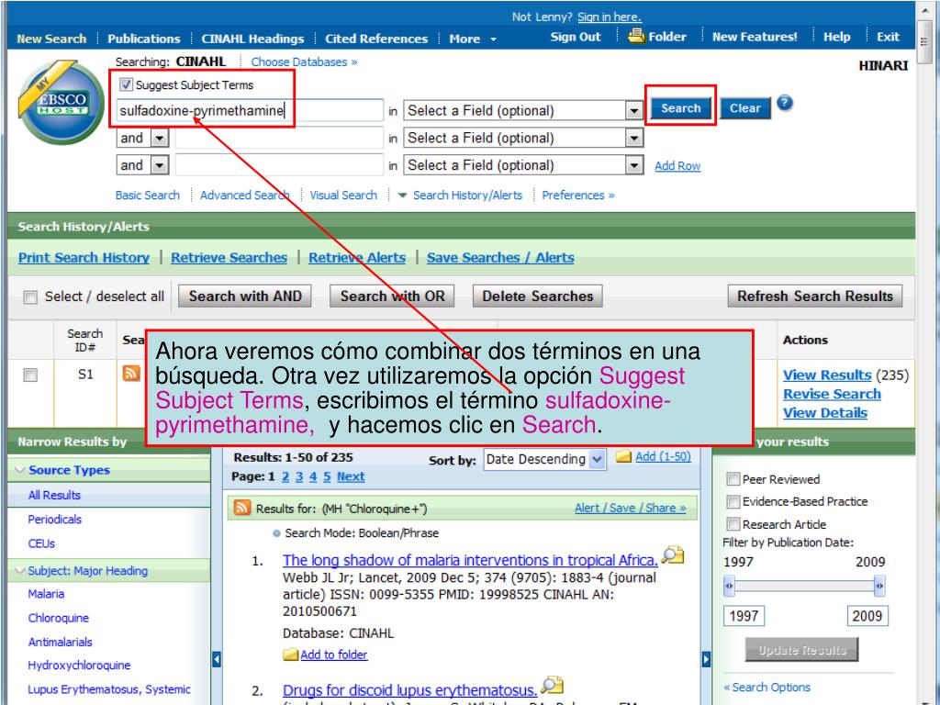Image resolution: width=940 pixels, height=705 pixels.
Task: Open the Sort by Date Descending dropdown
Action: click(544, 459)
